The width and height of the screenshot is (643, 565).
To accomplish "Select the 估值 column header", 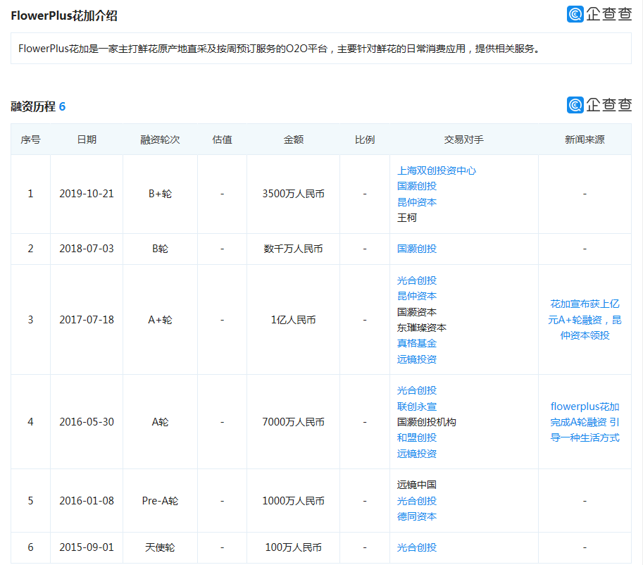I will pyautogui.click(x=222, y=139).
